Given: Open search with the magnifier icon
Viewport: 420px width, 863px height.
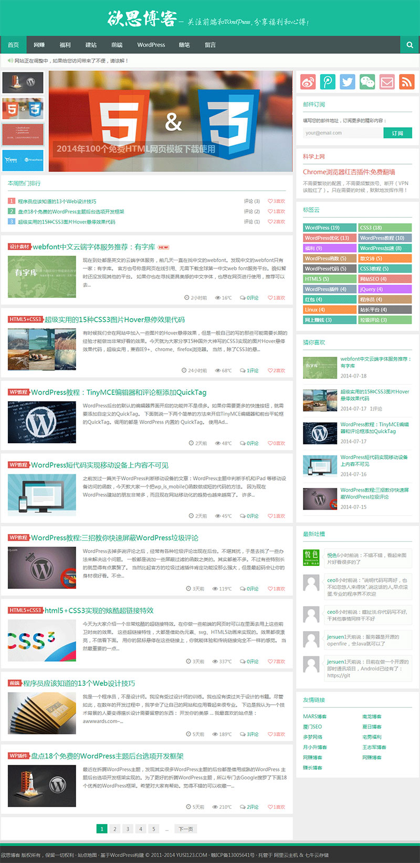Looking at the screenshot, I should coord(409,45).
